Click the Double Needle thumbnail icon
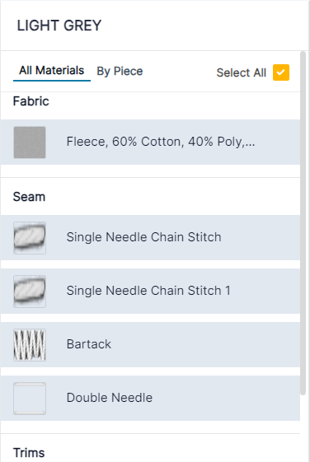Viewport: 310px width, 462px height. 30,399
